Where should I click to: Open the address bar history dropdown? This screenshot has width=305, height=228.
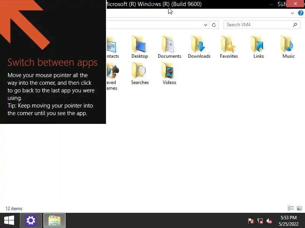(205, 25)
